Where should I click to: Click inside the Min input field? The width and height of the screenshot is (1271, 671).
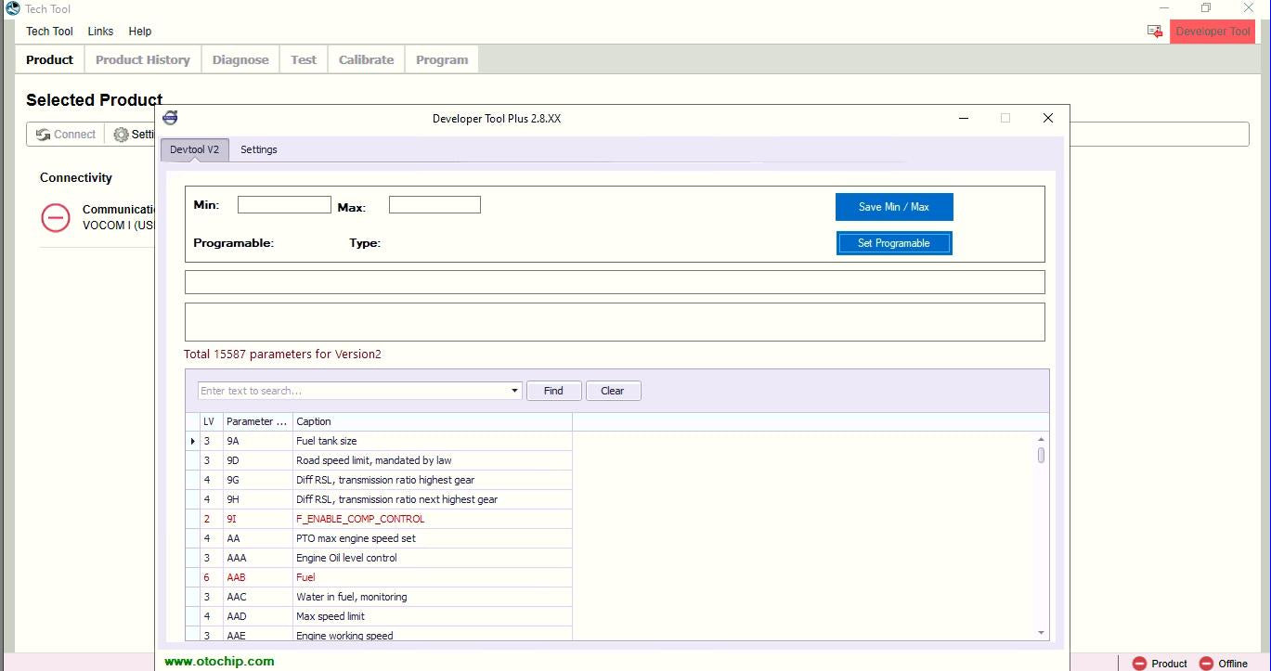[x=283, y=204]
